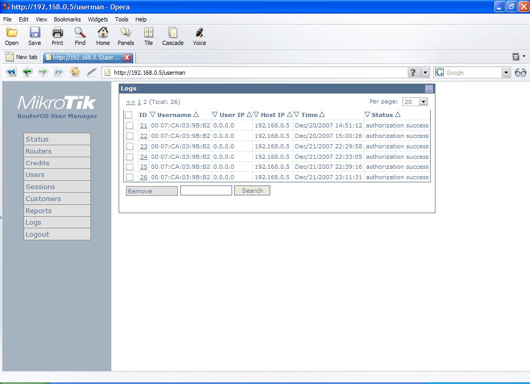Open the Google search engine dropdown
The height and width of the screenshot is (384, 530).
pyautogui.click(x=505, y=72)
